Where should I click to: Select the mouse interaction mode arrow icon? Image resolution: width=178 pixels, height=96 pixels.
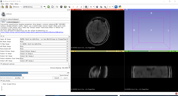[91, 7]
